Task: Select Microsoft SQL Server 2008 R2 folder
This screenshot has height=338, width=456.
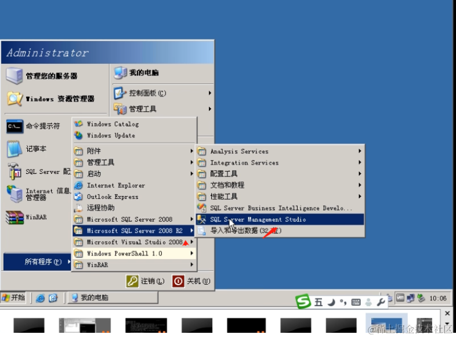Action: click(134, 231)
